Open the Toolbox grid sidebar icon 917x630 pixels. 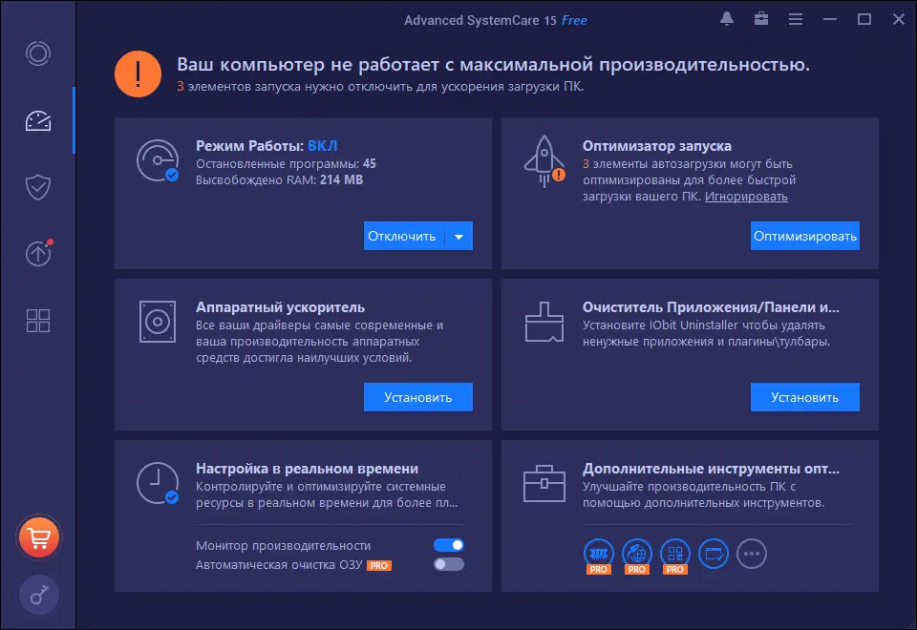[x=38, y=321]
